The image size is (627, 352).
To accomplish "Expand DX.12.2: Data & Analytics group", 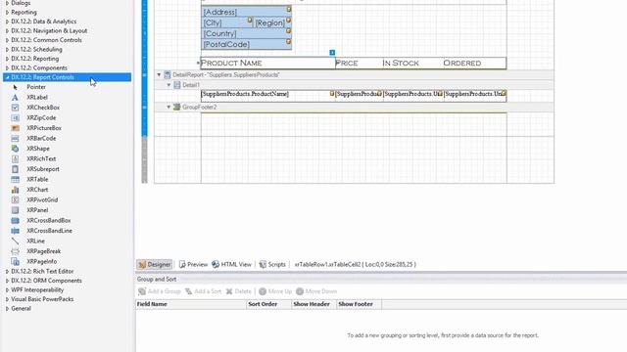I will pyautogui.click(x=8, y=22).
